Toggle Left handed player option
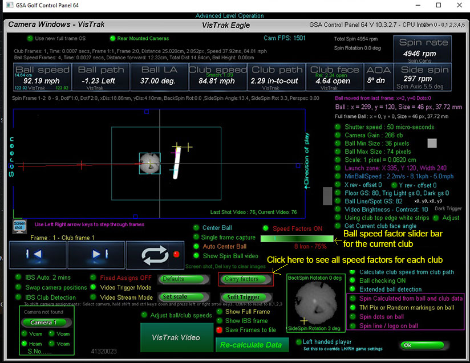 (x=298, y=342)
